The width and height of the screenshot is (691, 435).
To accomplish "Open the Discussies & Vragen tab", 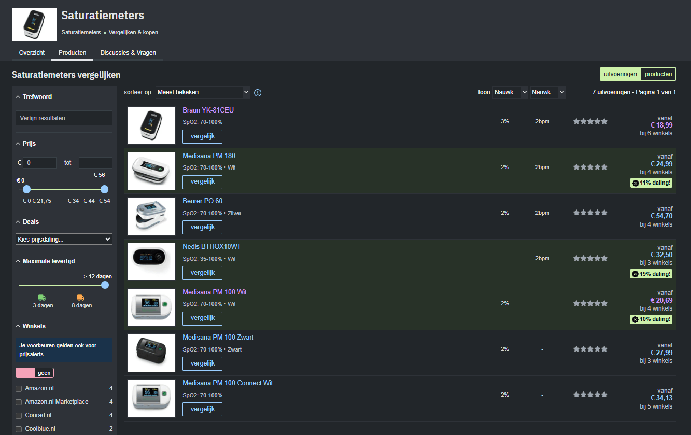I will click(128, 53).
